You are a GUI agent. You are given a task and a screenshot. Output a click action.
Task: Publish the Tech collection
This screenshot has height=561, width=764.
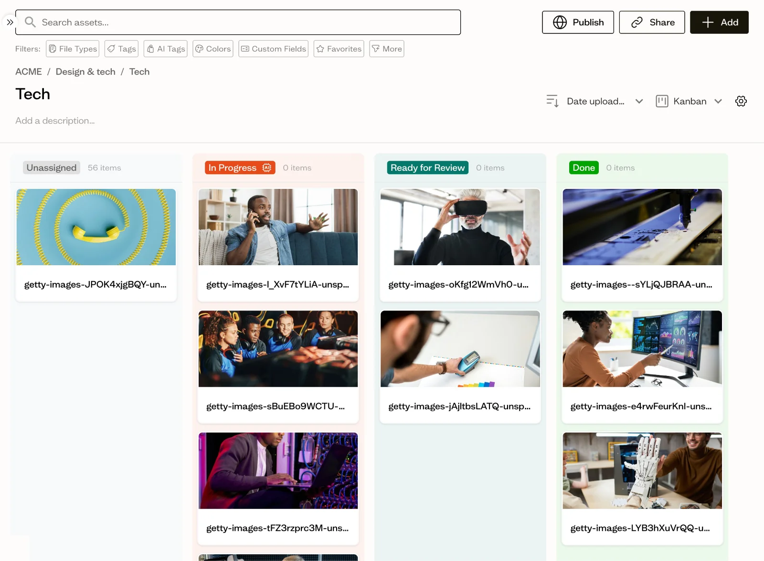coord(578,22)
